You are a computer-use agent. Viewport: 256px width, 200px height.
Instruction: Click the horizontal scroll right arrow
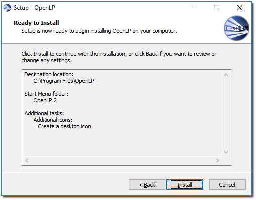click(x=218, y=160)
